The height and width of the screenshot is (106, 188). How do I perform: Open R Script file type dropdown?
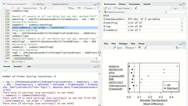95,62
